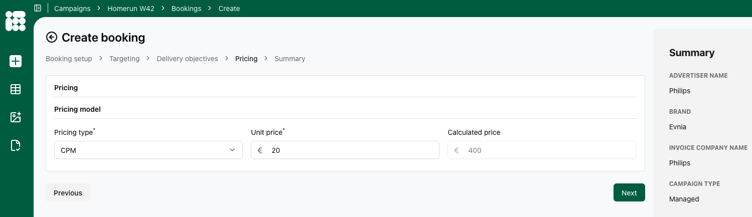The width and height of the screenshot is (752, 217).
Task: Click the Calculated price field
Action: click(542, 150)
